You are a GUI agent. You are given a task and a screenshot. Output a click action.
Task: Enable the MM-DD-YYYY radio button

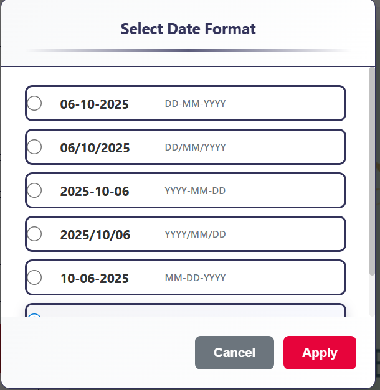35,277
